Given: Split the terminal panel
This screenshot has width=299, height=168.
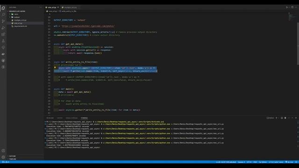Looking at the screenshot, I should [282, 118].
